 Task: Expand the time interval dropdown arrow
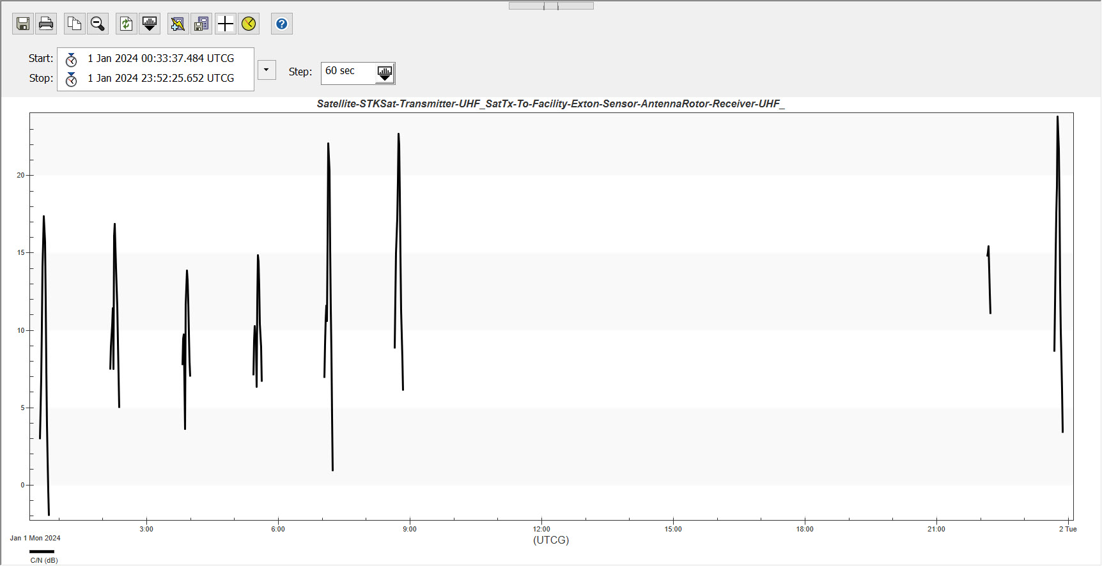tap(267, 70)
